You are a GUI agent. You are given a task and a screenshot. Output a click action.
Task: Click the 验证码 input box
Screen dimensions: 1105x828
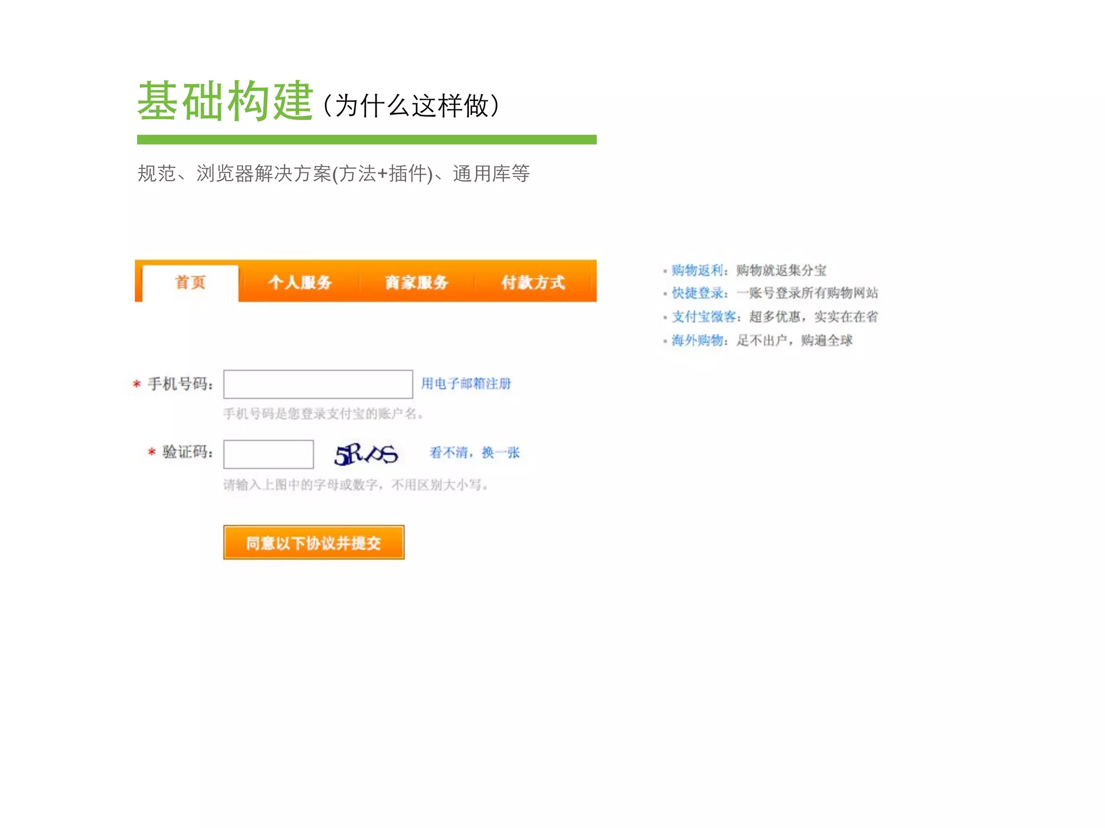click(269, 454)
